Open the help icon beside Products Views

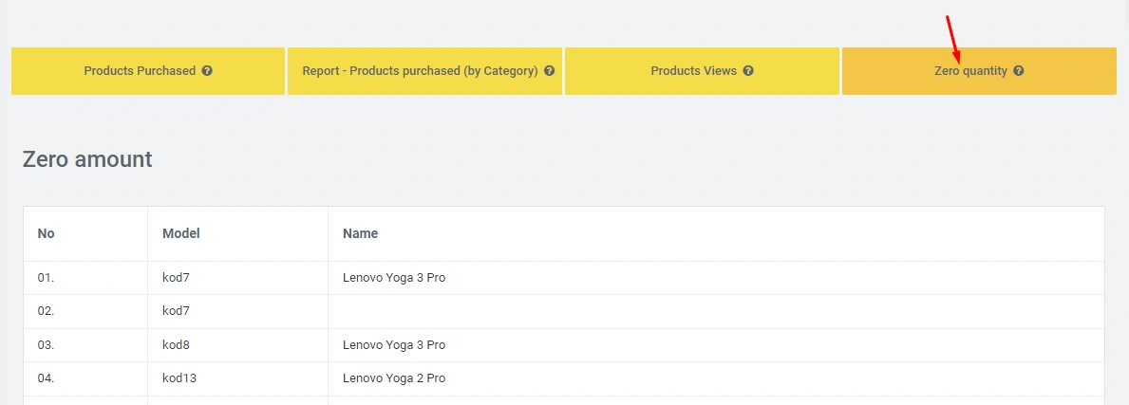pos(748,71)
